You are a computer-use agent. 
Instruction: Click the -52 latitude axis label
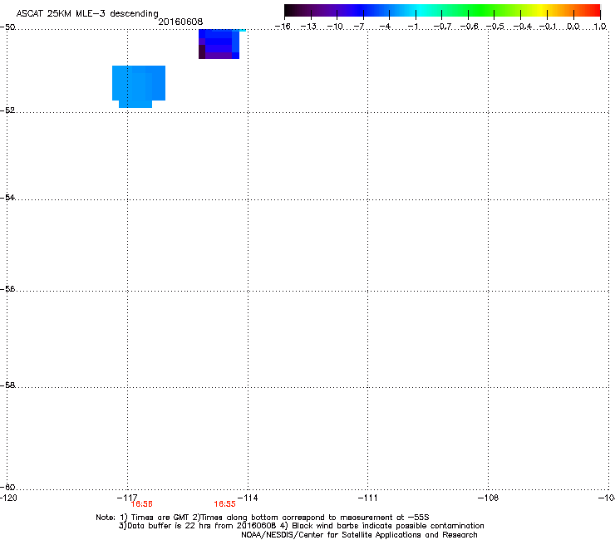[x=7, y=110]
